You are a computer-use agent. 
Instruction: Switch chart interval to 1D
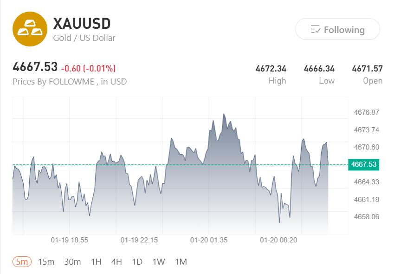coord(137,261)
